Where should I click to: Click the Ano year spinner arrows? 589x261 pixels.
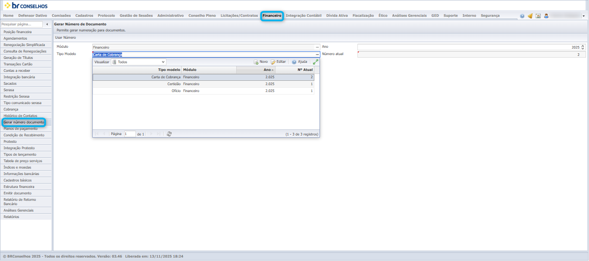(x=583, y=47)
